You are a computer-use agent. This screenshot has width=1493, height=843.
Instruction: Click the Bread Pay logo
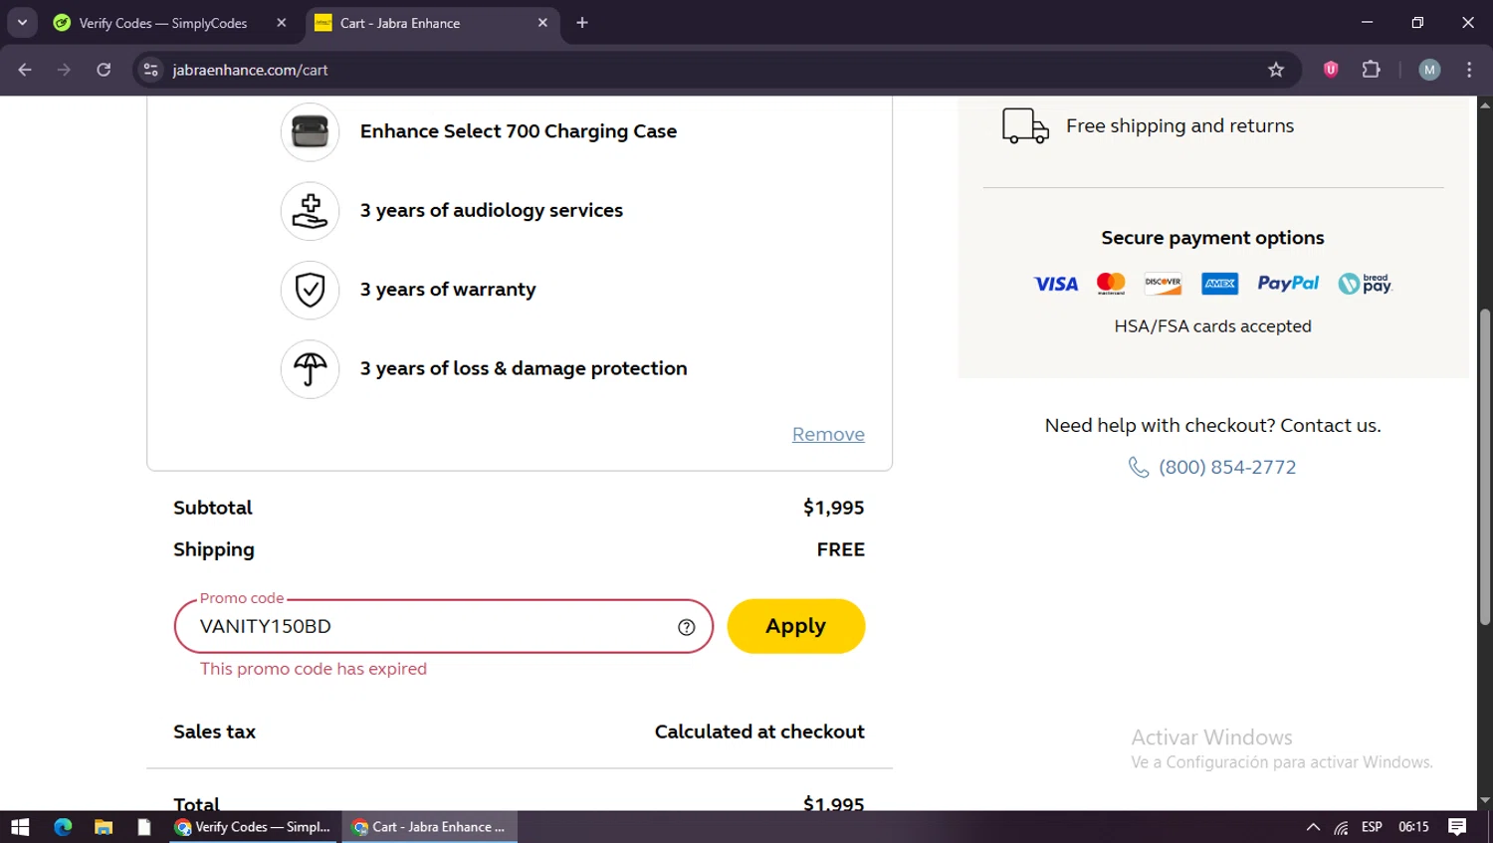[x=1365, y=284]
